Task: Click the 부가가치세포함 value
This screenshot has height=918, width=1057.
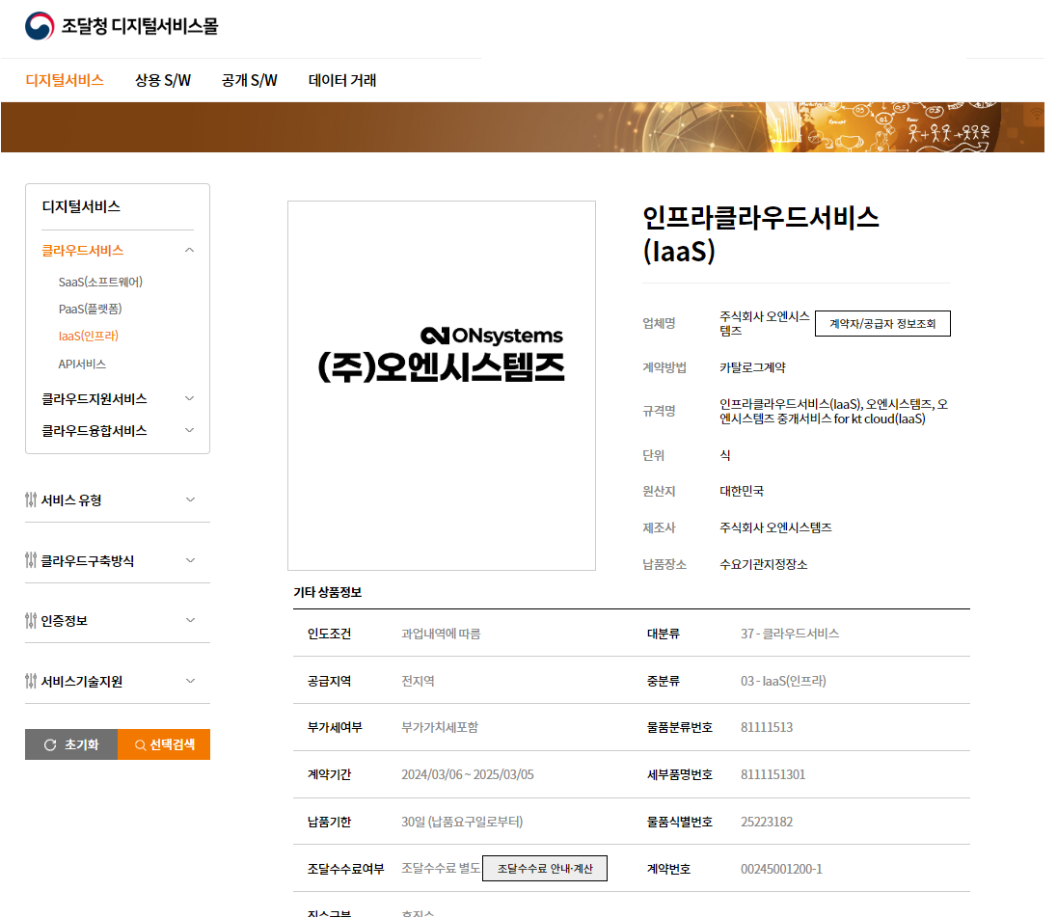Action: pos(440,727)
